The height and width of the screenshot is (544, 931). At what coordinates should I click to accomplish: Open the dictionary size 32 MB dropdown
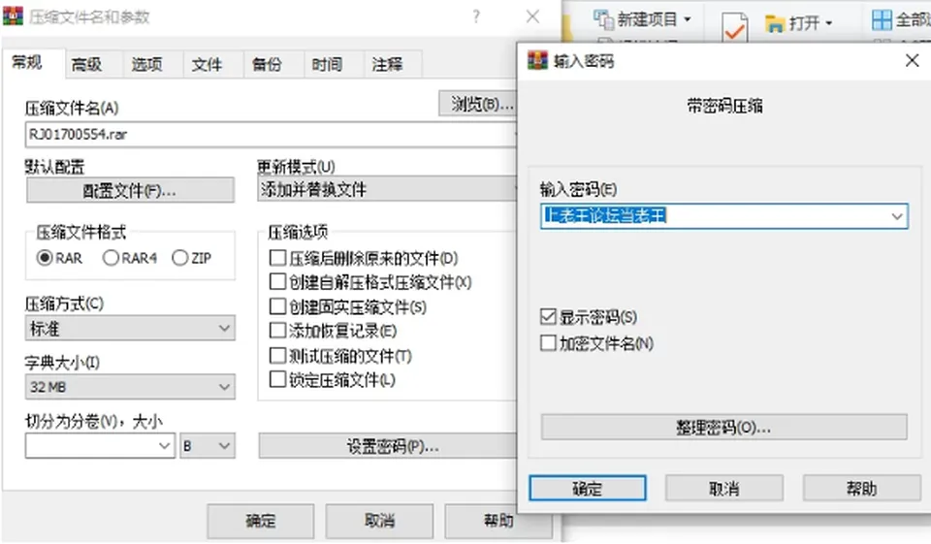[130, 387]
